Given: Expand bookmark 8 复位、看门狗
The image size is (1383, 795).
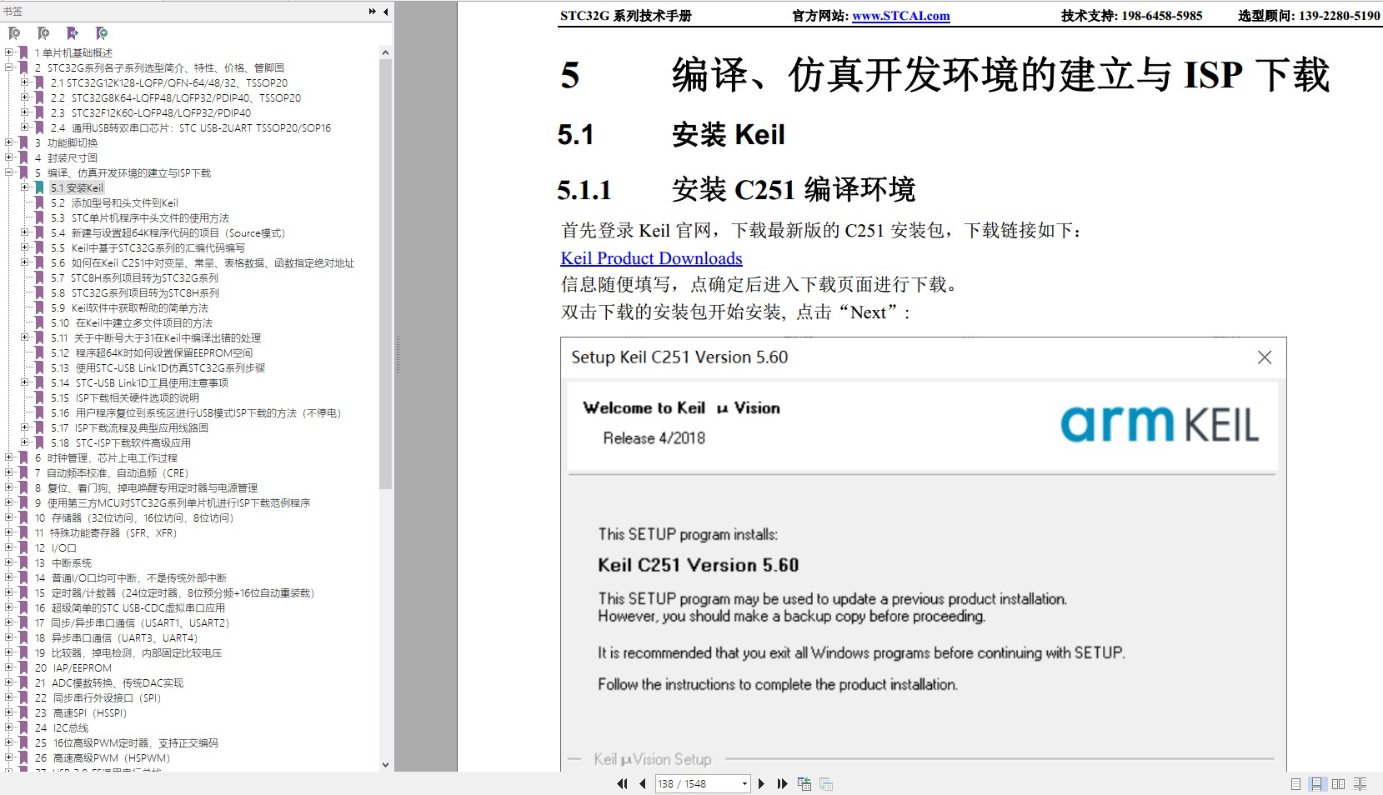Looking at the screenshot, I should [9, 487].
